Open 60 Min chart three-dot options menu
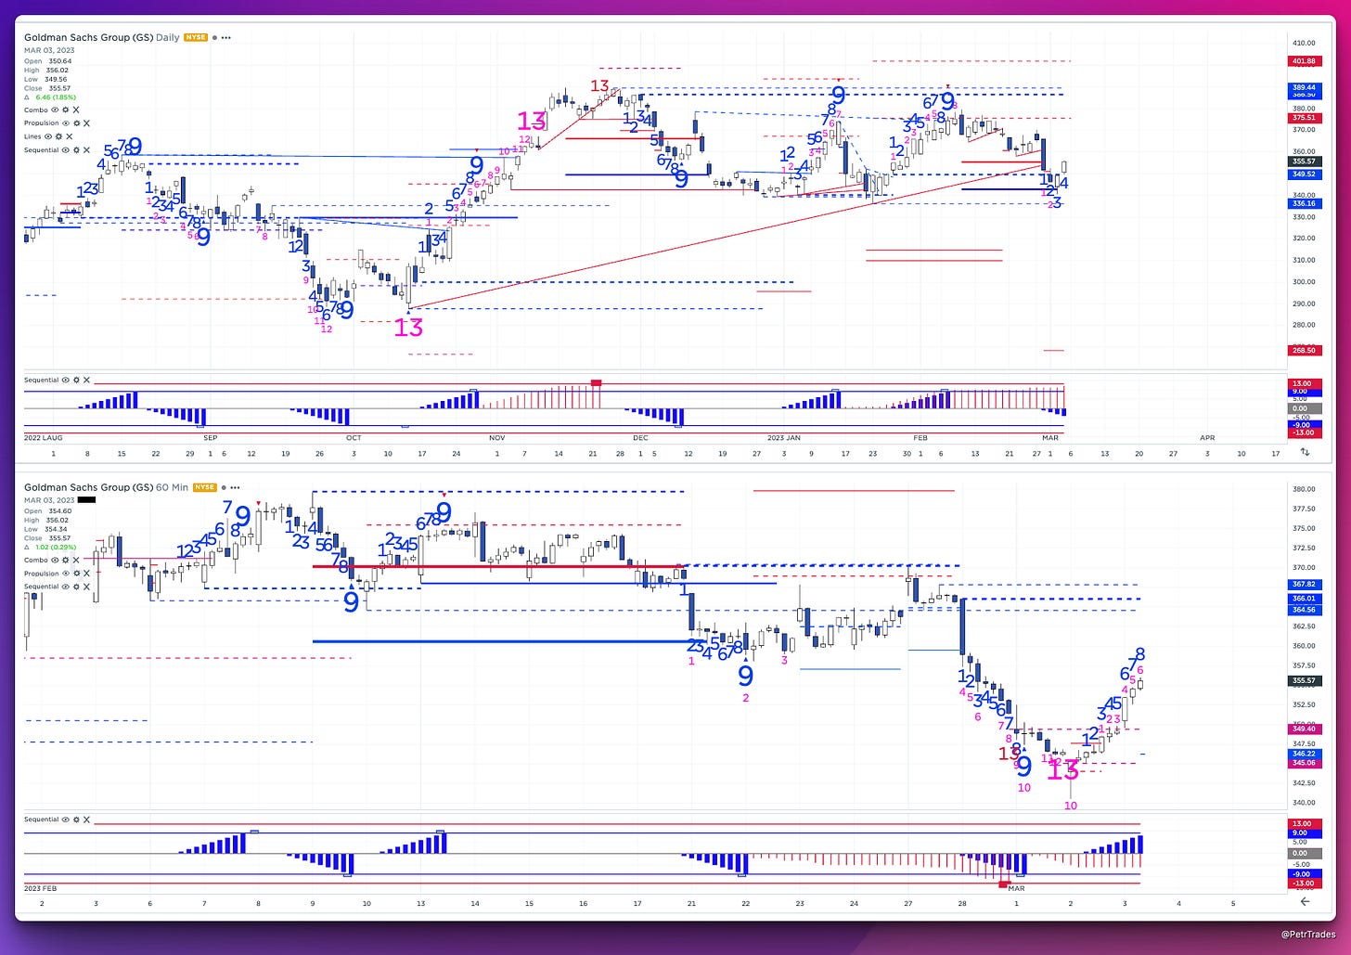 235,488
